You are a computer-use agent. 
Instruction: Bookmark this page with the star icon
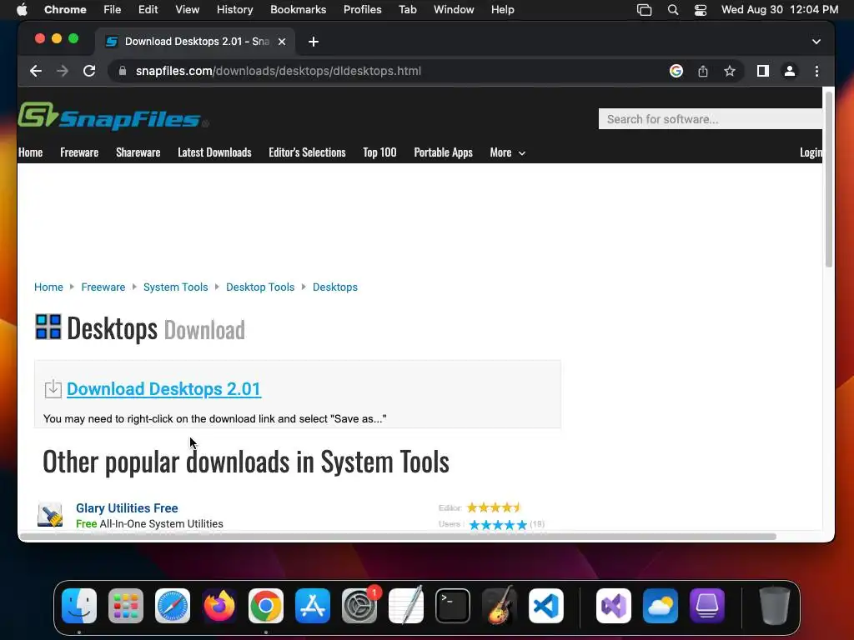pos(730,71)
